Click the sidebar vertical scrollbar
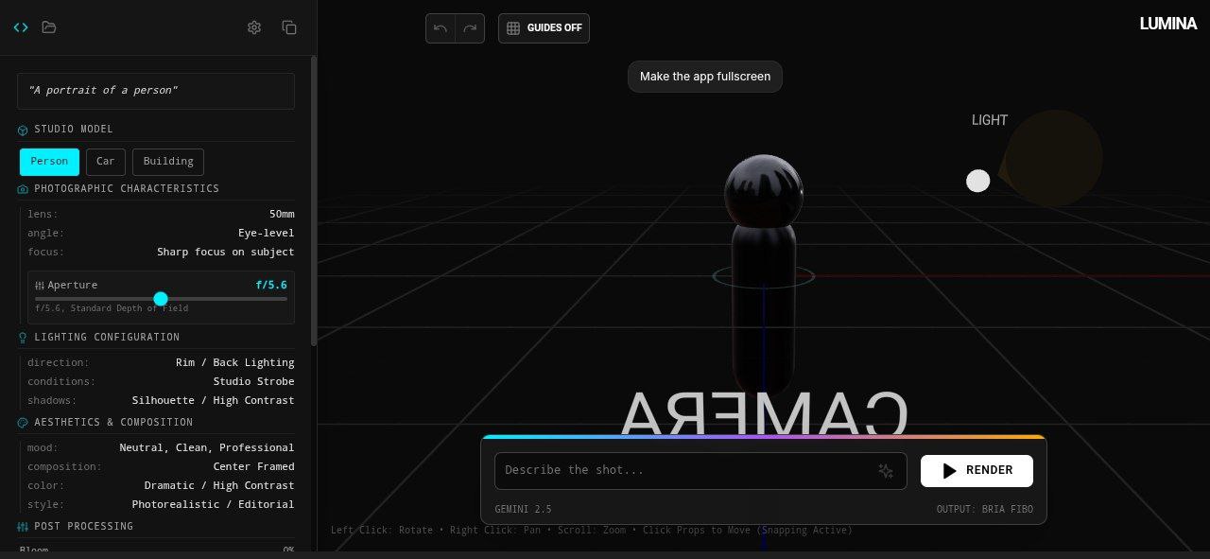The image size is (1210, 559). pos(314,199)
